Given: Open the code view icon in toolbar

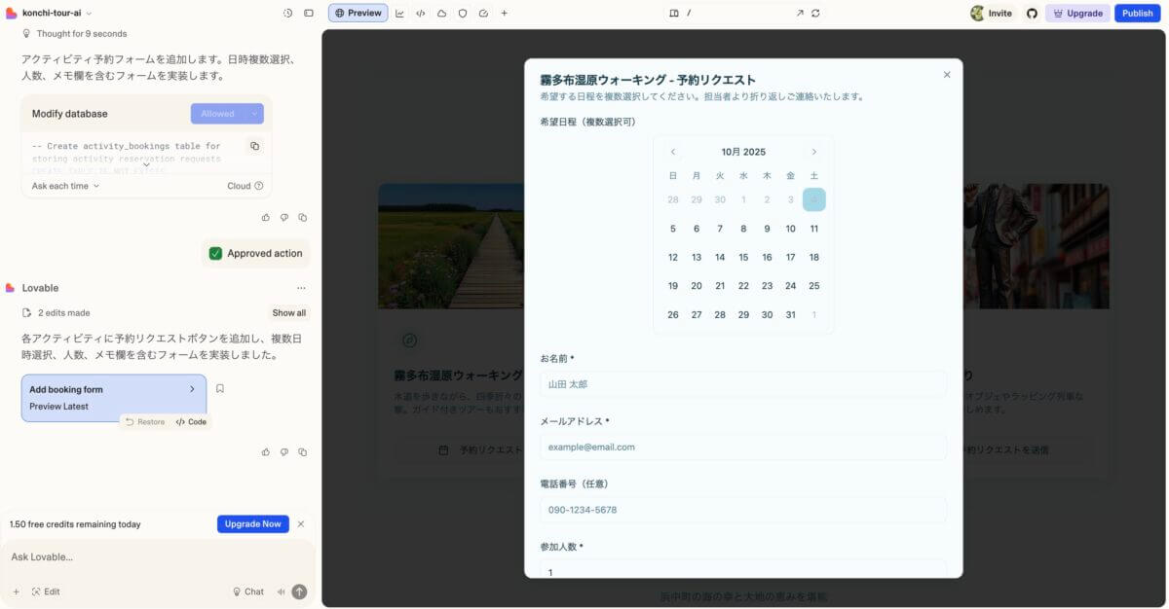Looking at the screenshot, I should (420, 14).
